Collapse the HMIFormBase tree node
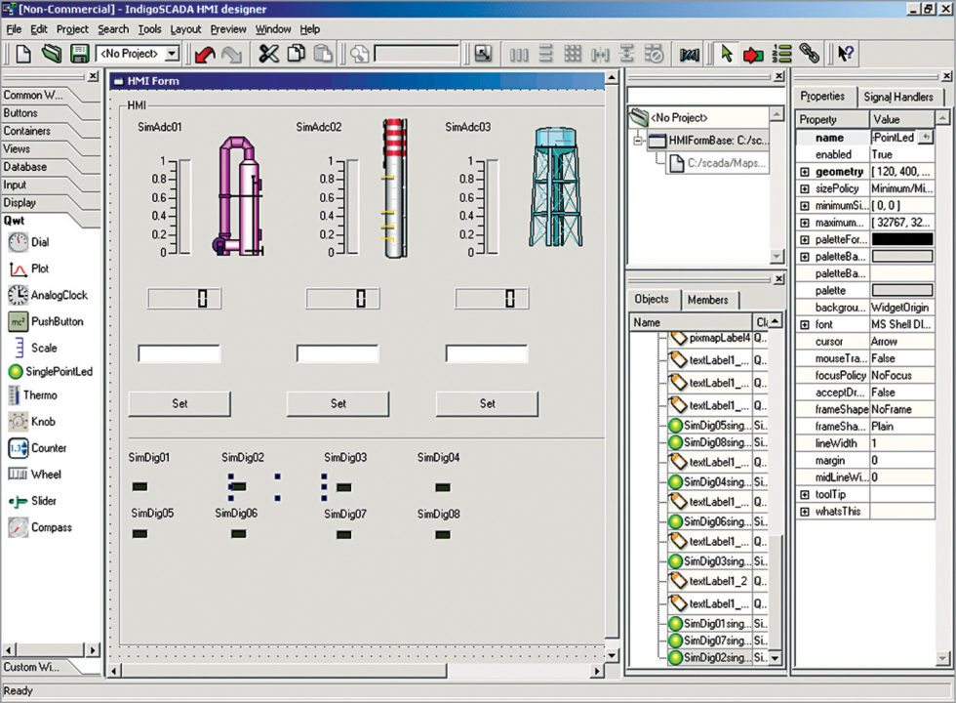The image size is (956, 703). pyautogui.click(x=639, y=141)
